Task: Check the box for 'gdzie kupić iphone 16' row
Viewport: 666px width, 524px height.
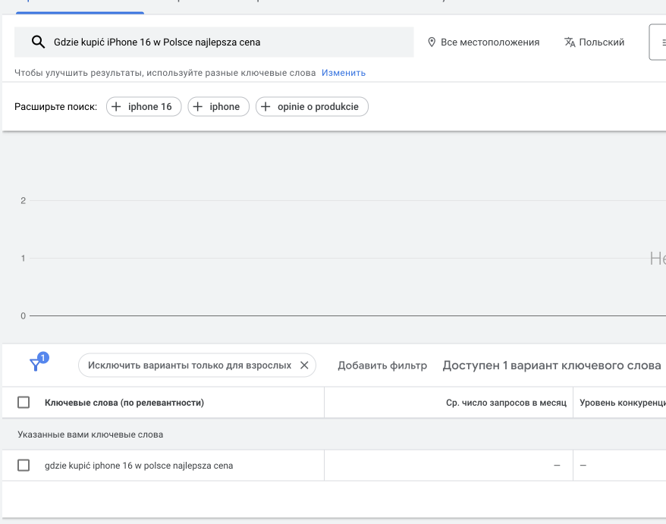Action: (x=24, y=466)
